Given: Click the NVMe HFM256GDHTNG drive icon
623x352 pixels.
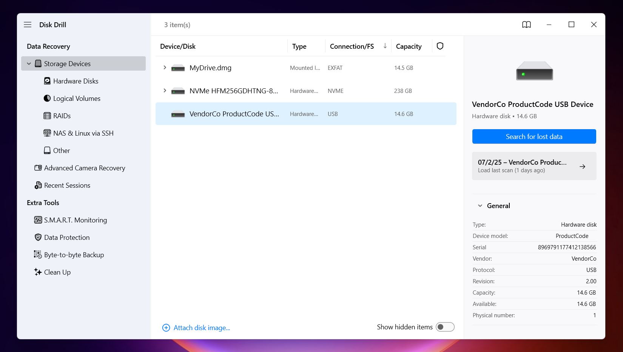Looking at the screenshot, I should point(178,91).
